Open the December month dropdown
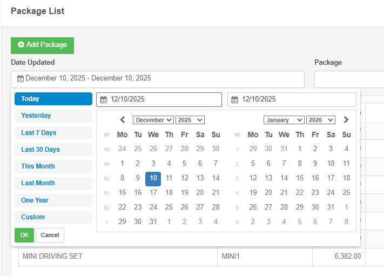Image resolution: width=384 pixels, height=276 pixels. pos(153,120)
